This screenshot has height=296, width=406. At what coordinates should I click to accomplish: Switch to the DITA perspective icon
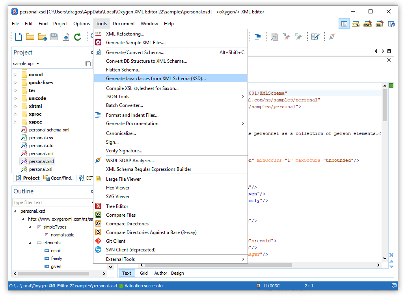[x=356, y=24]
